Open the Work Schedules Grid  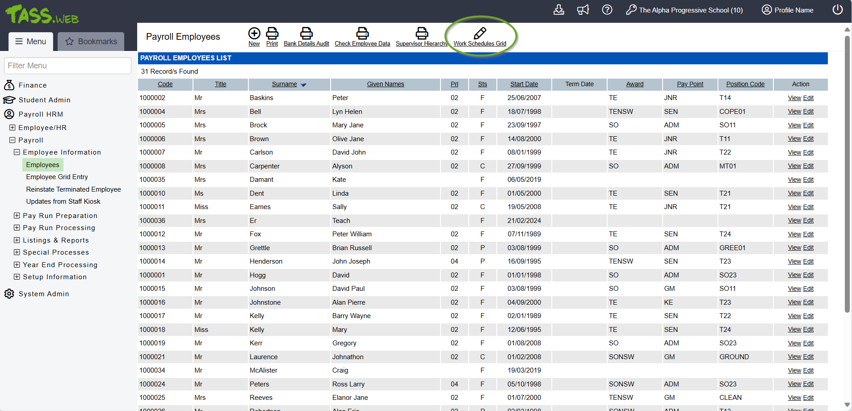(x=480, y=34)
